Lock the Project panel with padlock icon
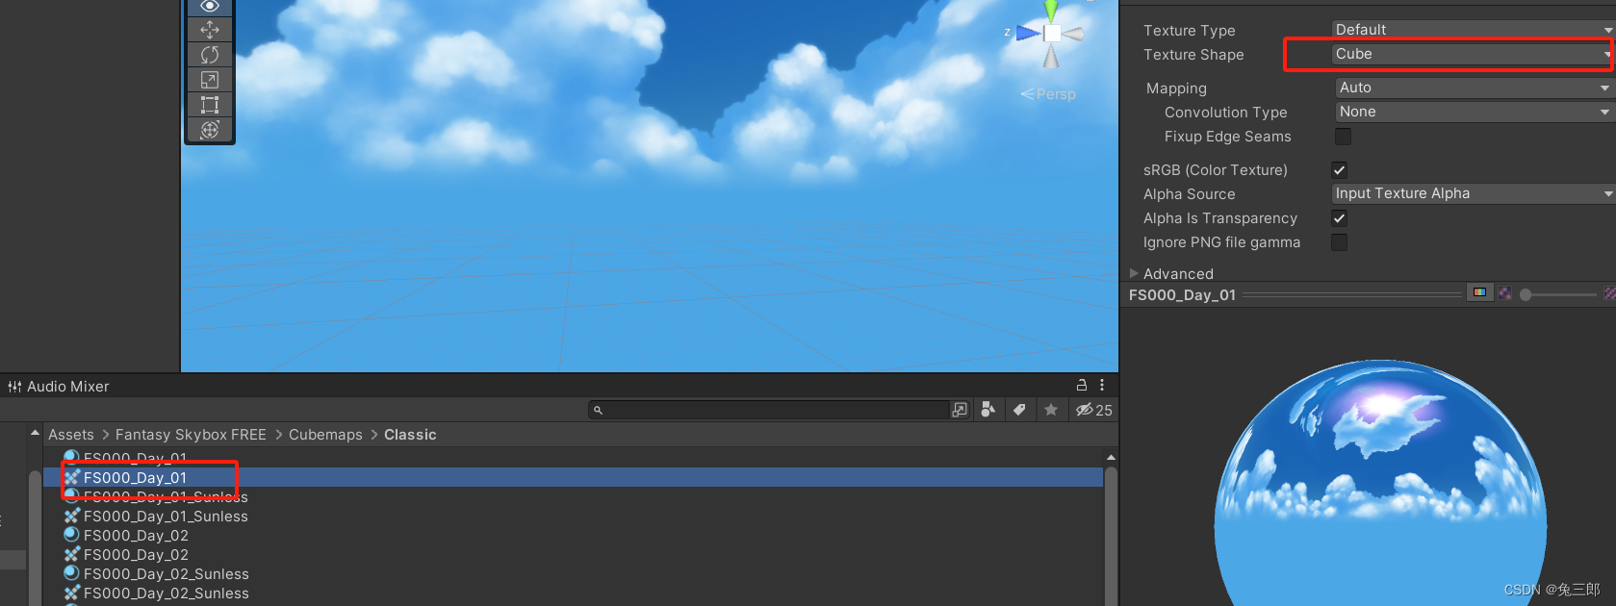 1082,385
